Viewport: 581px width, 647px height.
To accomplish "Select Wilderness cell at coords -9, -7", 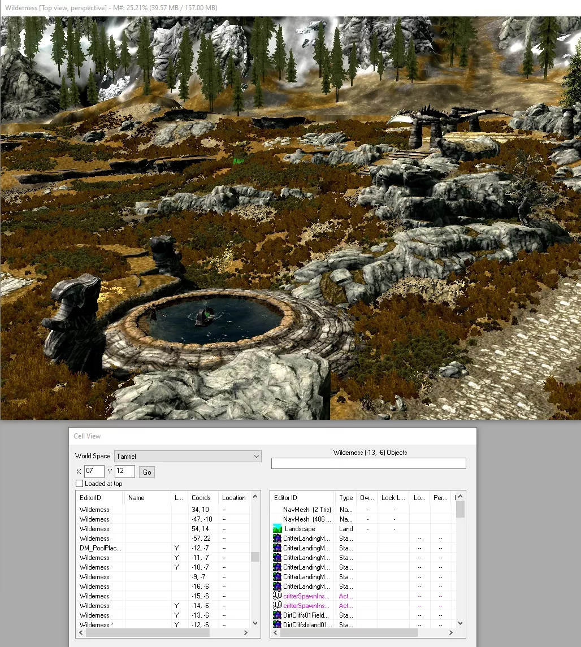I will [163, 577].
